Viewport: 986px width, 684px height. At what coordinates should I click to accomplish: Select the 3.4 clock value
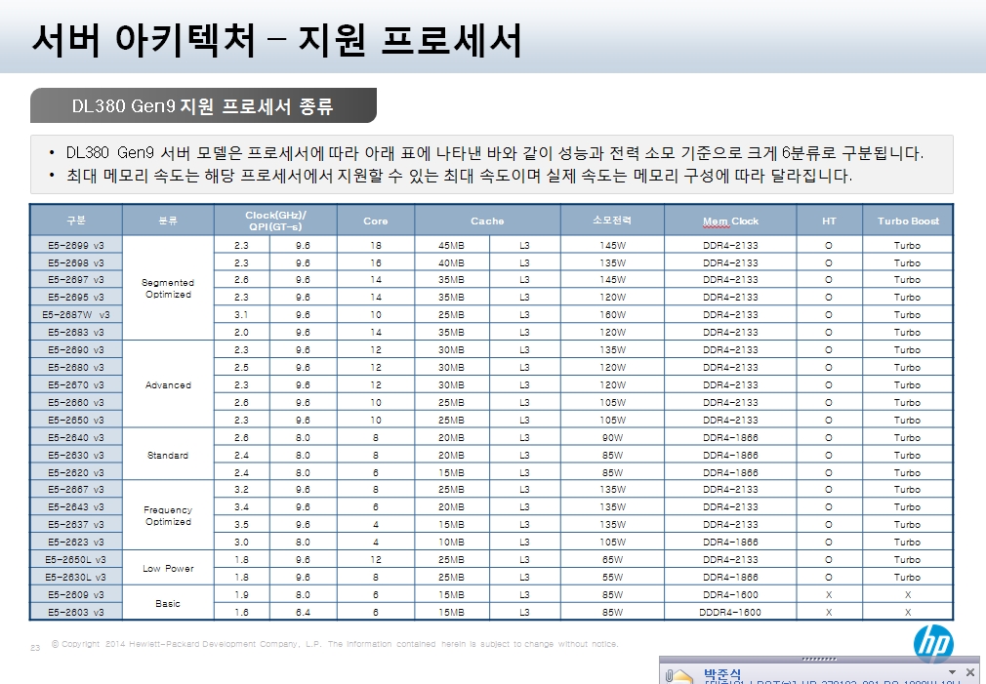tap(241, 507)
